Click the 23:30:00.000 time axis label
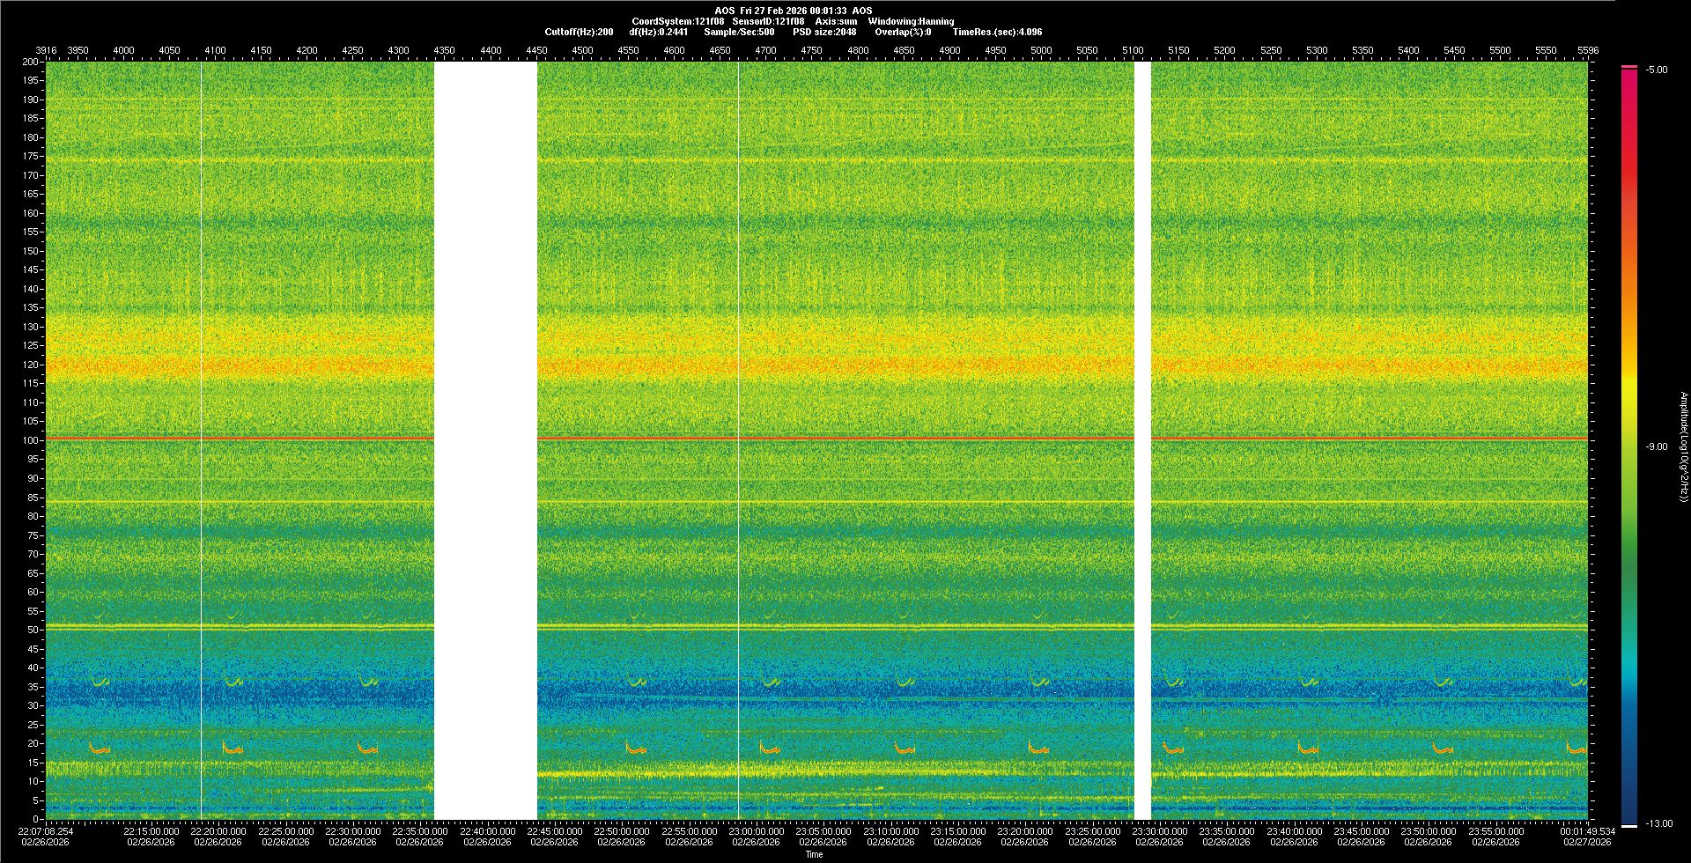Viewport: 1691px width, 863px height. pyautogui.click(x=1159, y=830)
